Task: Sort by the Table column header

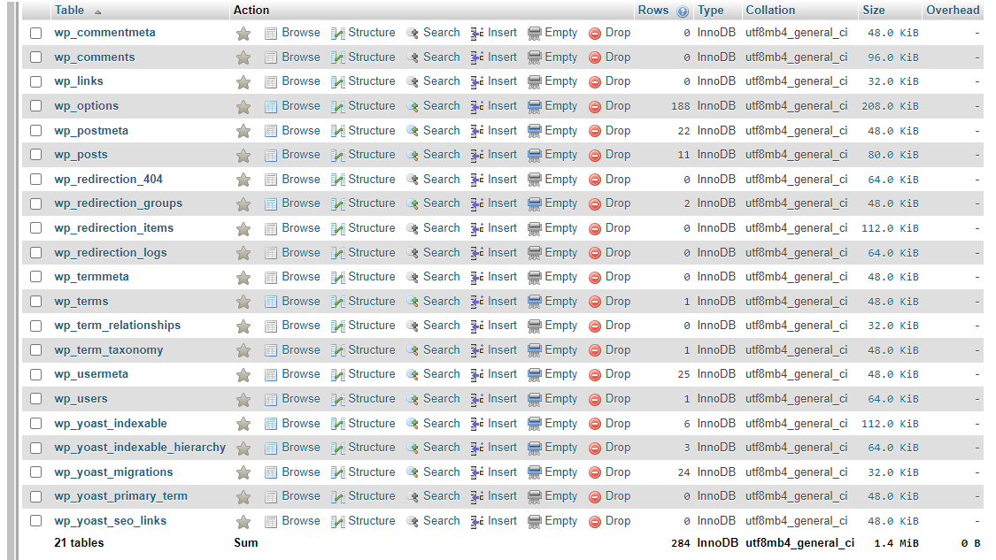Action: click(x=69, y=10)
